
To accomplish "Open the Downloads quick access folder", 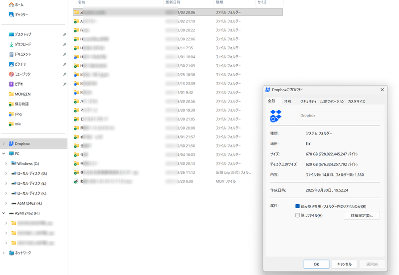I will coord(20,44).
